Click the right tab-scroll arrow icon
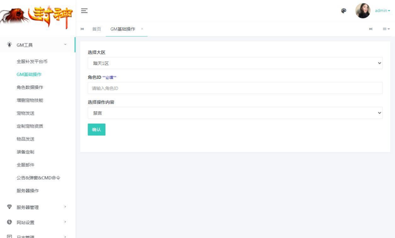 point(371,29)
